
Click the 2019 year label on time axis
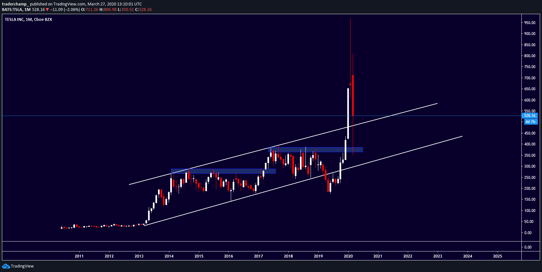click(x=318, y=256)
